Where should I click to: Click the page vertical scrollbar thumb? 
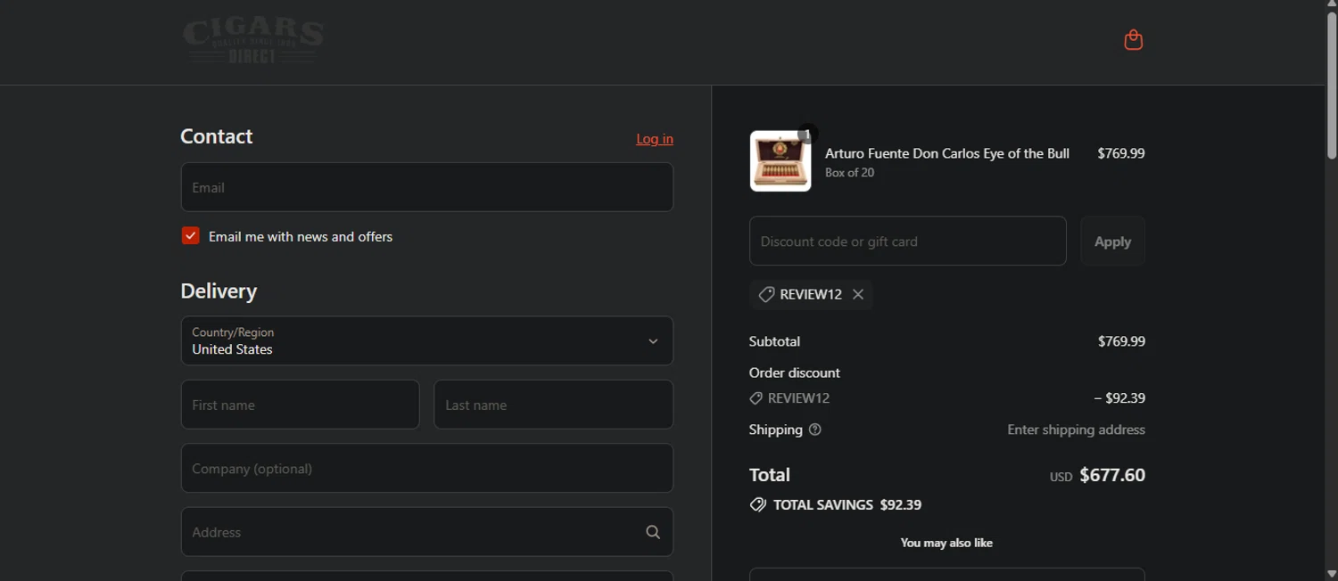coord(1332,85)
